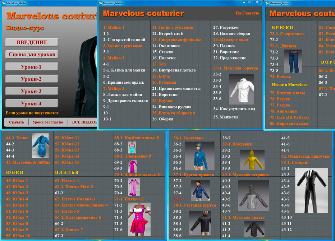The height and width of the screenshot is (241, 335).
Task: Click the pink dirndl dress thumbnail
Action: [x=139, y=219]
